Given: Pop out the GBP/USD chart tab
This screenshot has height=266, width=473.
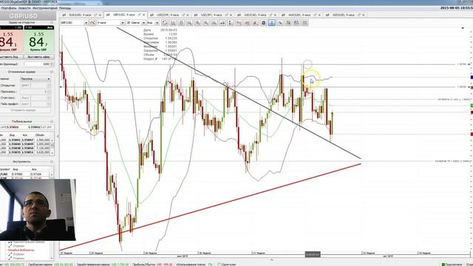Looking at the screenshot, I should pyautogui.click(x=140, y=15).
